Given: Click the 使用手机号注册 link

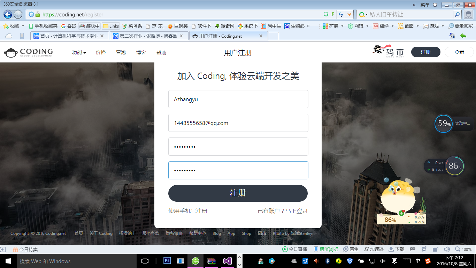Looking at the screenshot, I should pyautogui.click(x=188, y=211).
